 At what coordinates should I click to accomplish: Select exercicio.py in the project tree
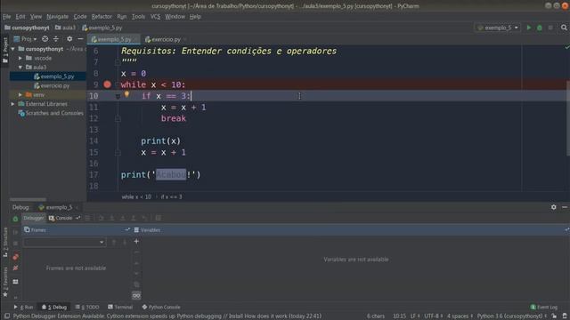[52, 85]
